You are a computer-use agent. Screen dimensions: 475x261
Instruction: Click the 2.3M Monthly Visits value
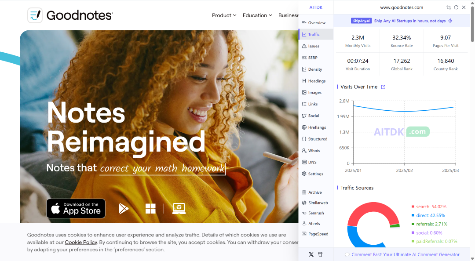click(358, 37)
